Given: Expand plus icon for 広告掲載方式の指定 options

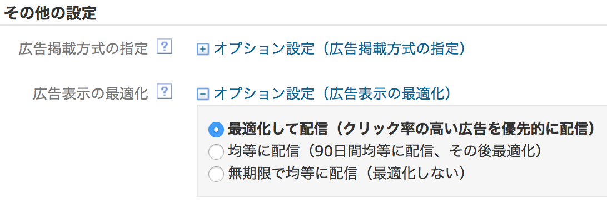Looking at the screenshot, I should pyautogui.click(x=203, y=49).
